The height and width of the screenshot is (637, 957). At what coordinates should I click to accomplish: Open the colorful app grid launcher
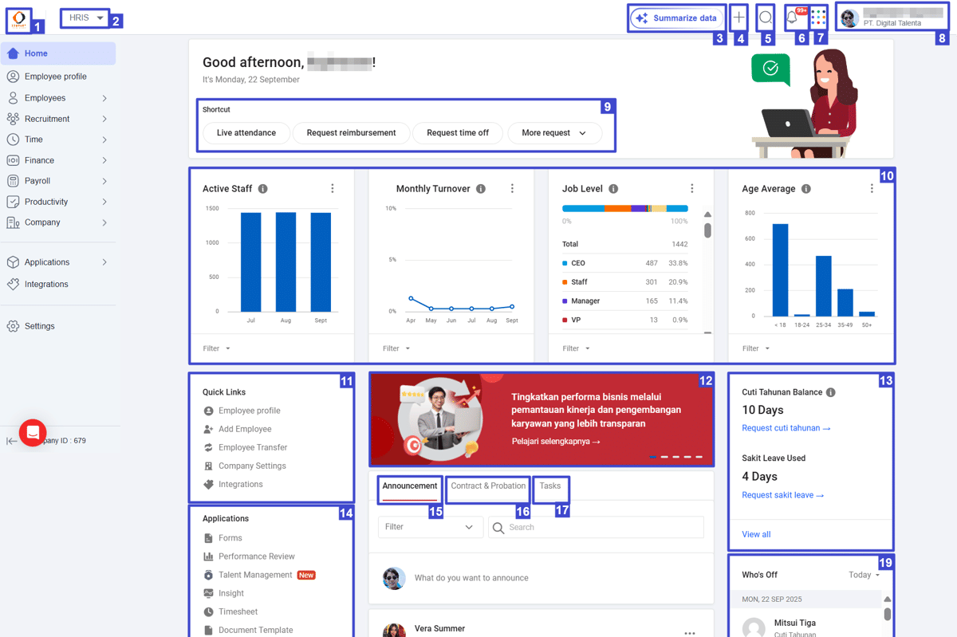pyautogui.click(x=819, y=18)
